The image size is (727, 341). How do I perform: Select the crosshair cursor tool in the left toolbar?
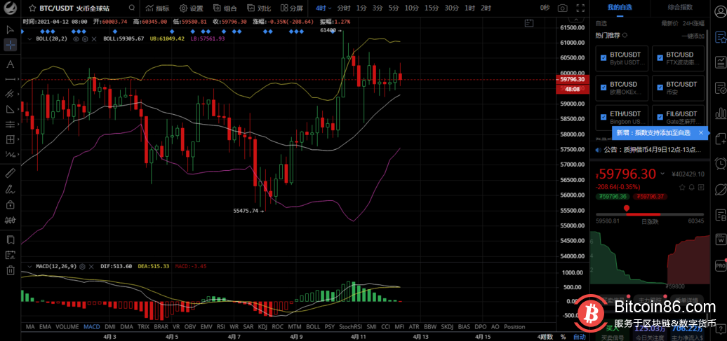11,45
